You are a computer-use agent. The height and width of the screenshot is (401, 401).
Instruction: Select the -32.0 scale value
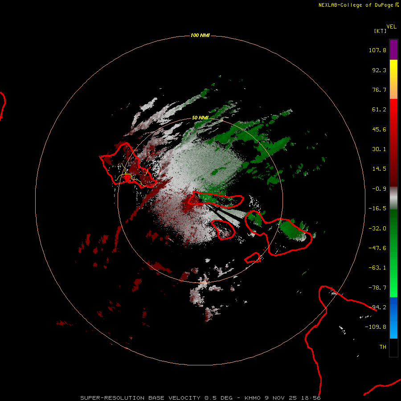click(377, 229)
